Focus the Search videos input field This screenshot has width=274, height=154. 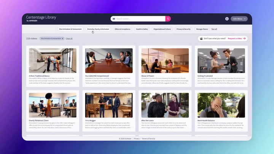click(x=138, y=19)
